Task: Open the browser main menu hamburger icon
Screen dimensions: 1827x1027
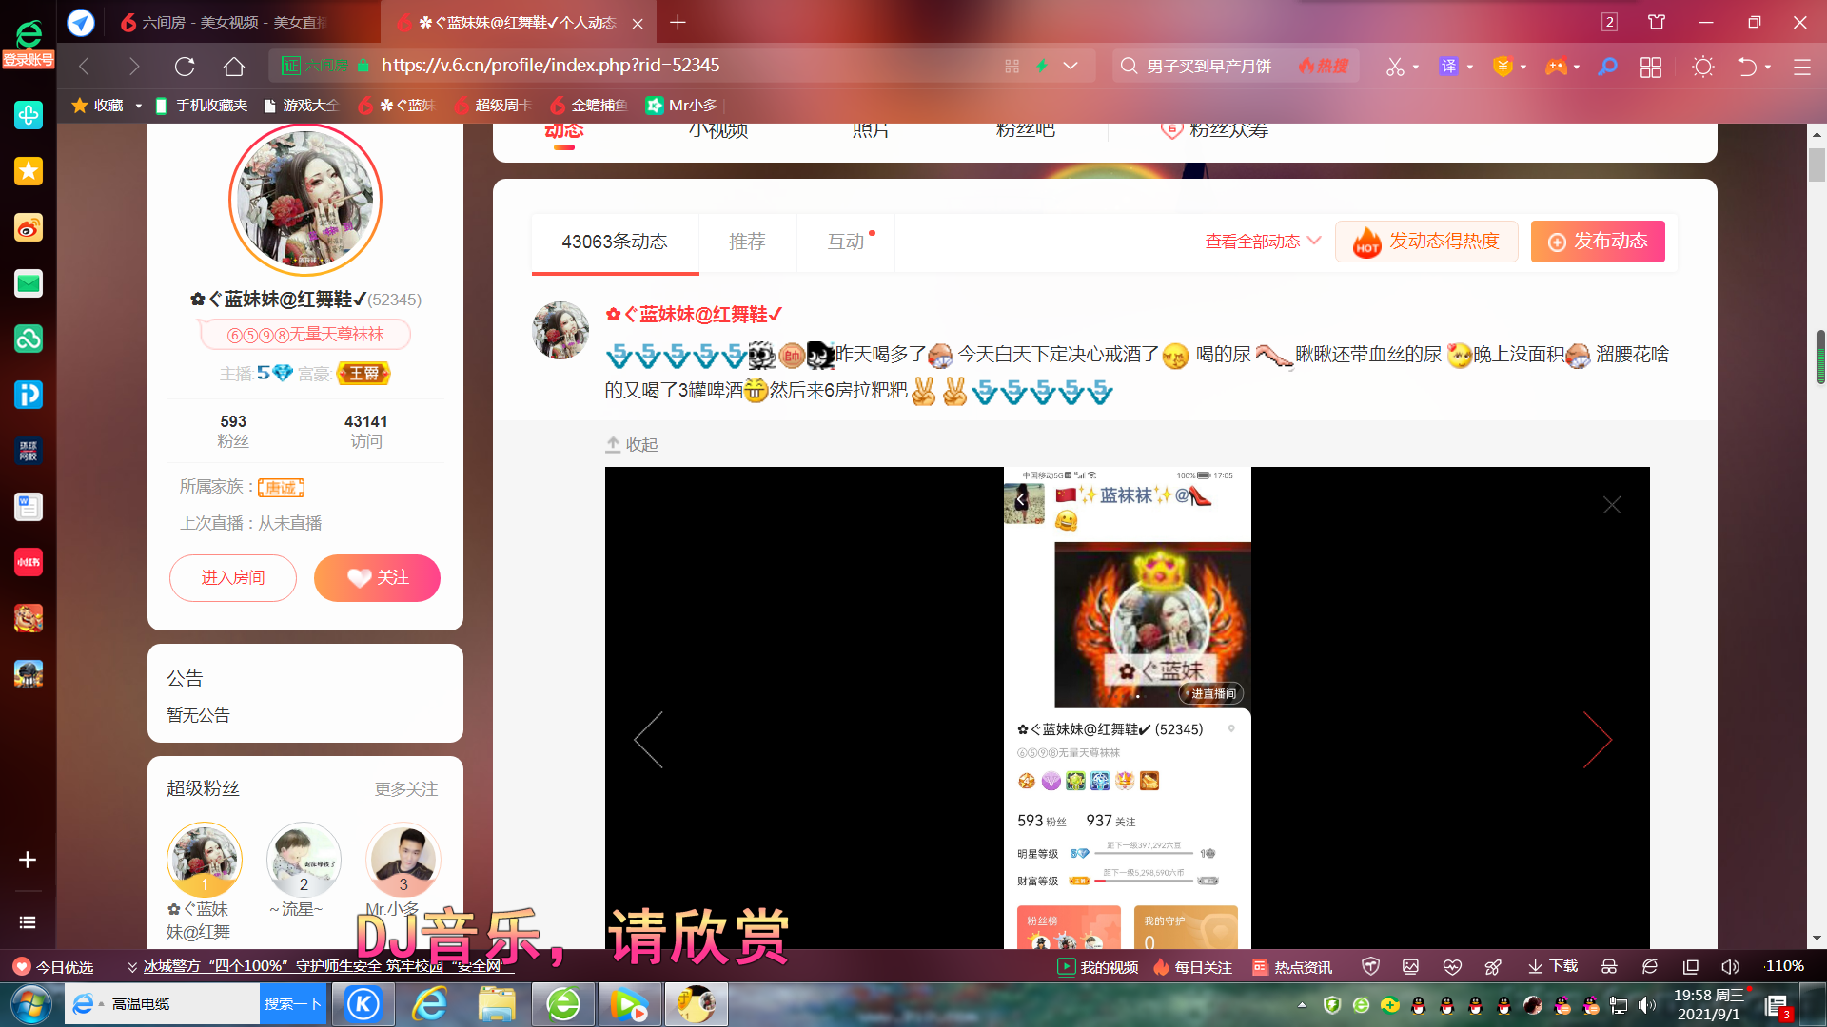Action: point(1801,67)
